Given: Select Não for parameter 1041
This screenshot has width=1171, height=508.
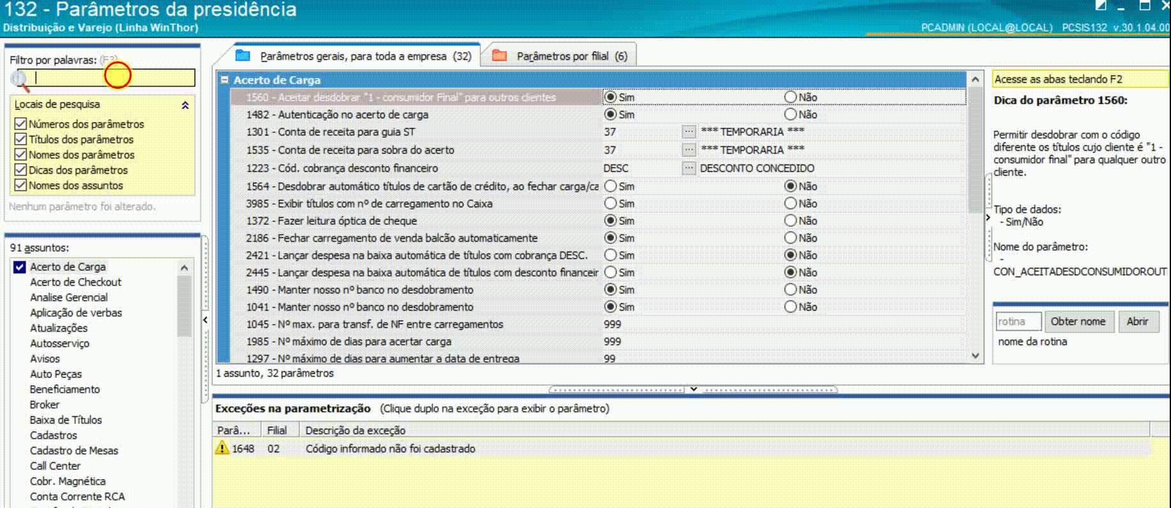Looking at the screenshot, I should [790, 307].
